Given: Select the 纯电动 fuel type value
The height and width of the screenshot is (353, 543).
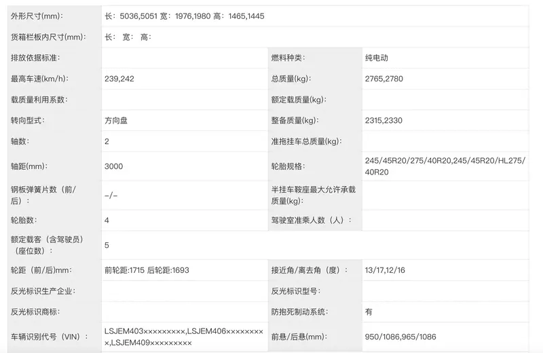Looking at the screenshot, I should (x=377, y=58).
